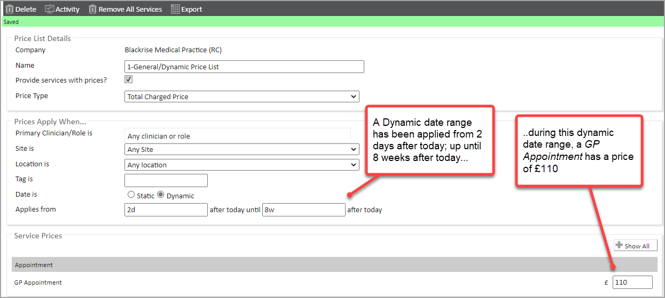Focus the 'Applies from' 2d field
The image size is (665, 298).
[166, 210]
